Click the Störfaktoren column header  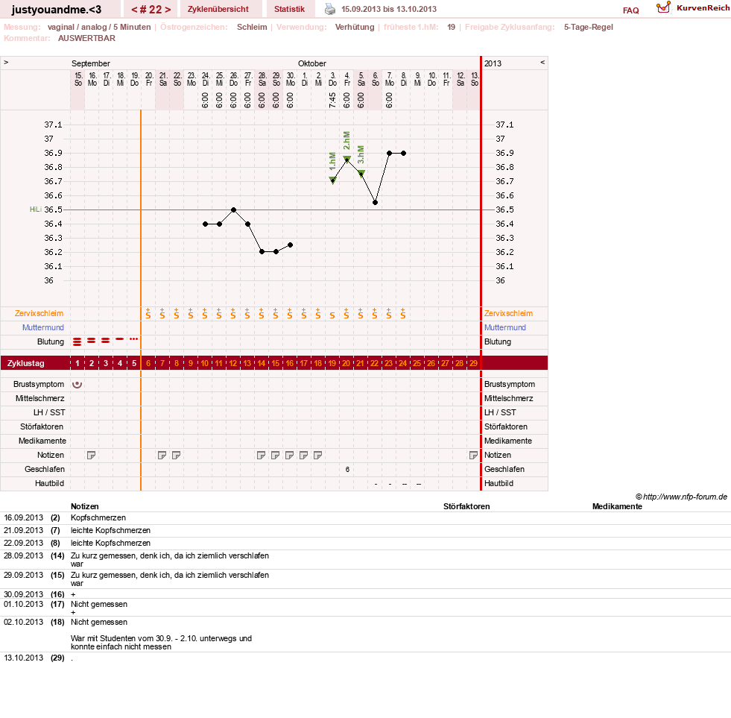pos(466,507)
